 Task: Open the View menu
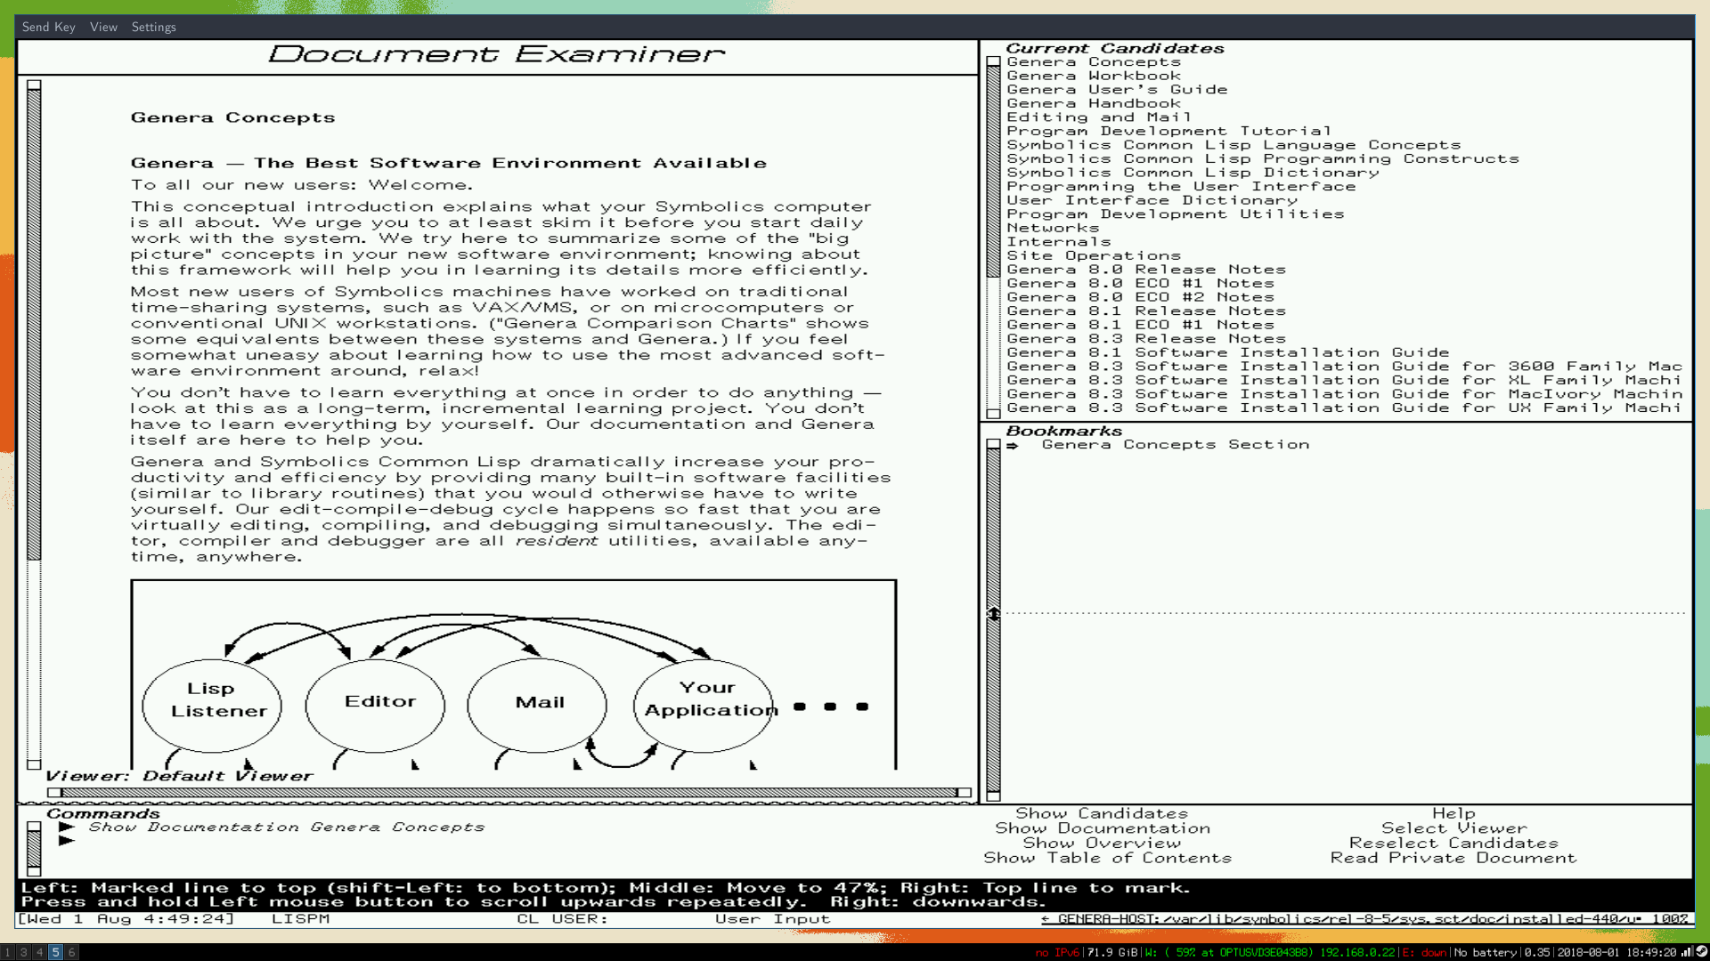pyautogui.click(x=103, y=27)
